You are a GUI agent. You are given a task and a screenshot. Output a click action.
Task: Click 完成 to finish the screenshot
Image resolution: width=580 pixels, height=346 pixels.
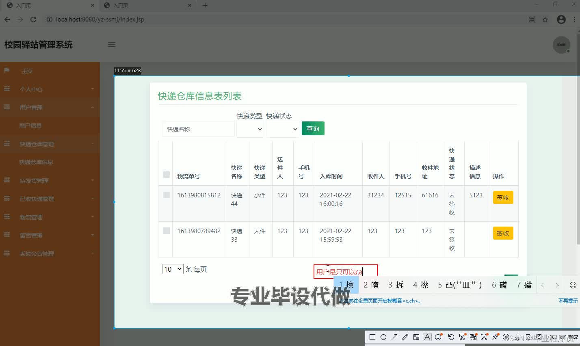click(x=573, y=337)
